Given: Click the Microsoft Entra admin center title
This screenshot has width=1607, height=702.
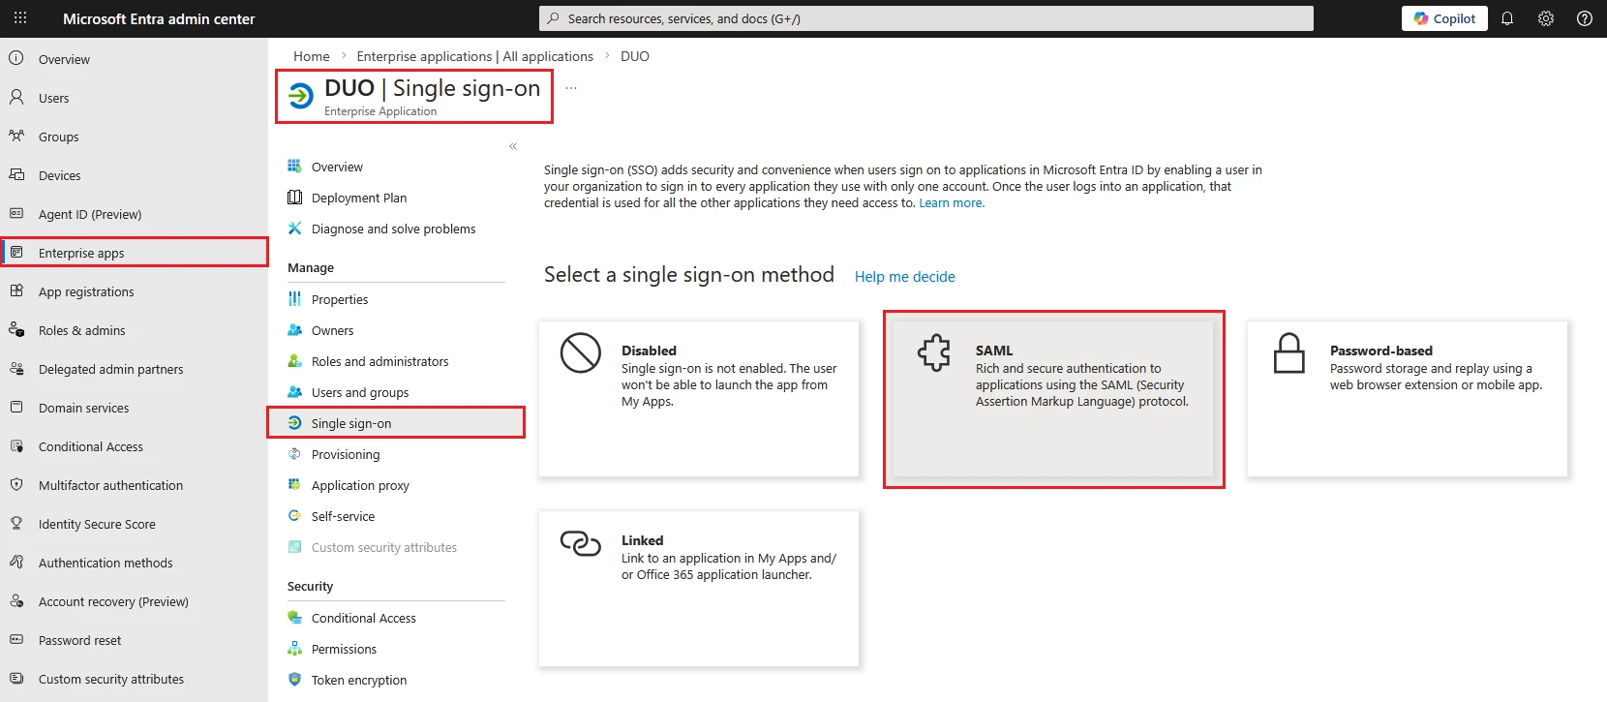Looking at the screenshot, I should tap(159, 18).
